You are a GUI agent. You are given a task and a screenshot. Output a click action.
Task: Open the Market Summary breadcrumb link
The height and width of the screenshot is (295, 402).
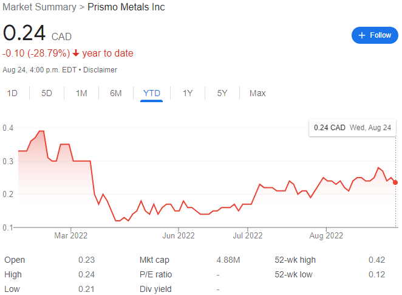click(x=39, y=7)
